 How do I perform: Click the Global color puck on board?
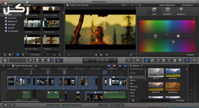click(x=155, y=36)
